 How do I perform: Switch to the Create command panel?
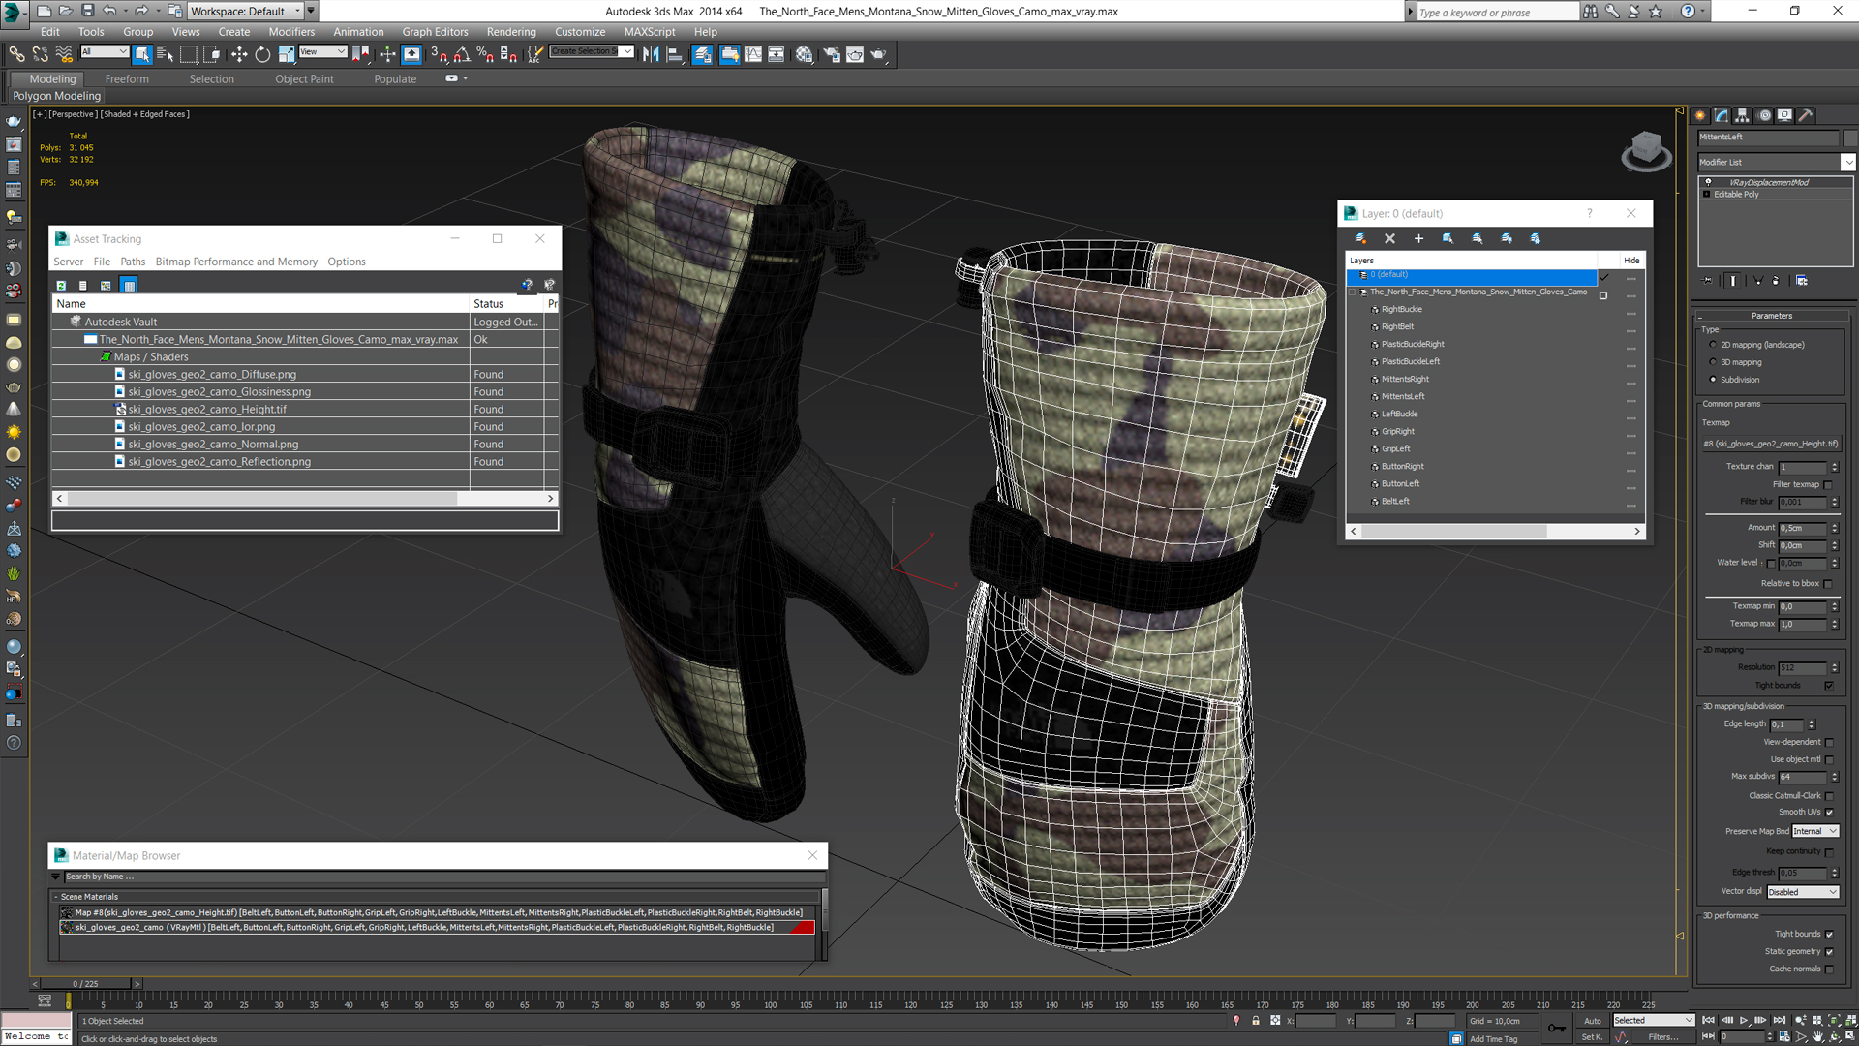pyautogui.click(x=1700, y=115)
